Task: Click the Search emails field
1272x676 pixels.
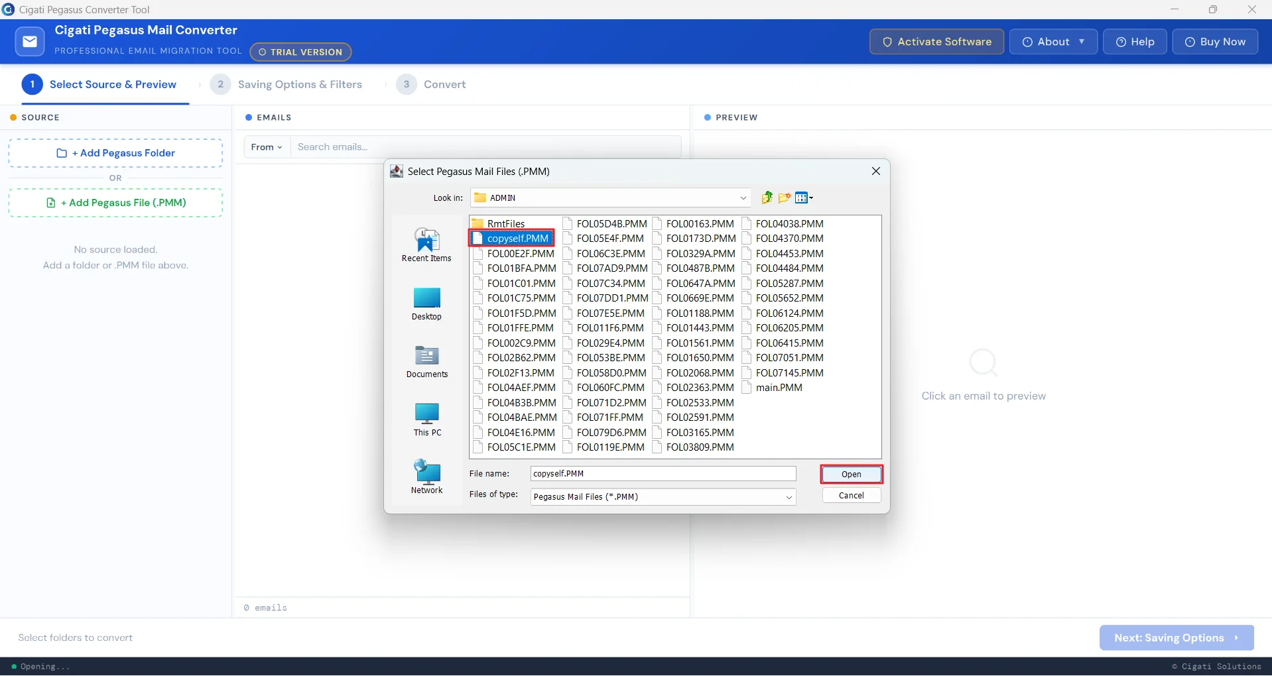Action: coord(485,147)
